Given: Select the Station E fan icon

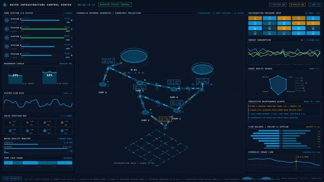Looking at the screenshot, I should click(7, 55).
